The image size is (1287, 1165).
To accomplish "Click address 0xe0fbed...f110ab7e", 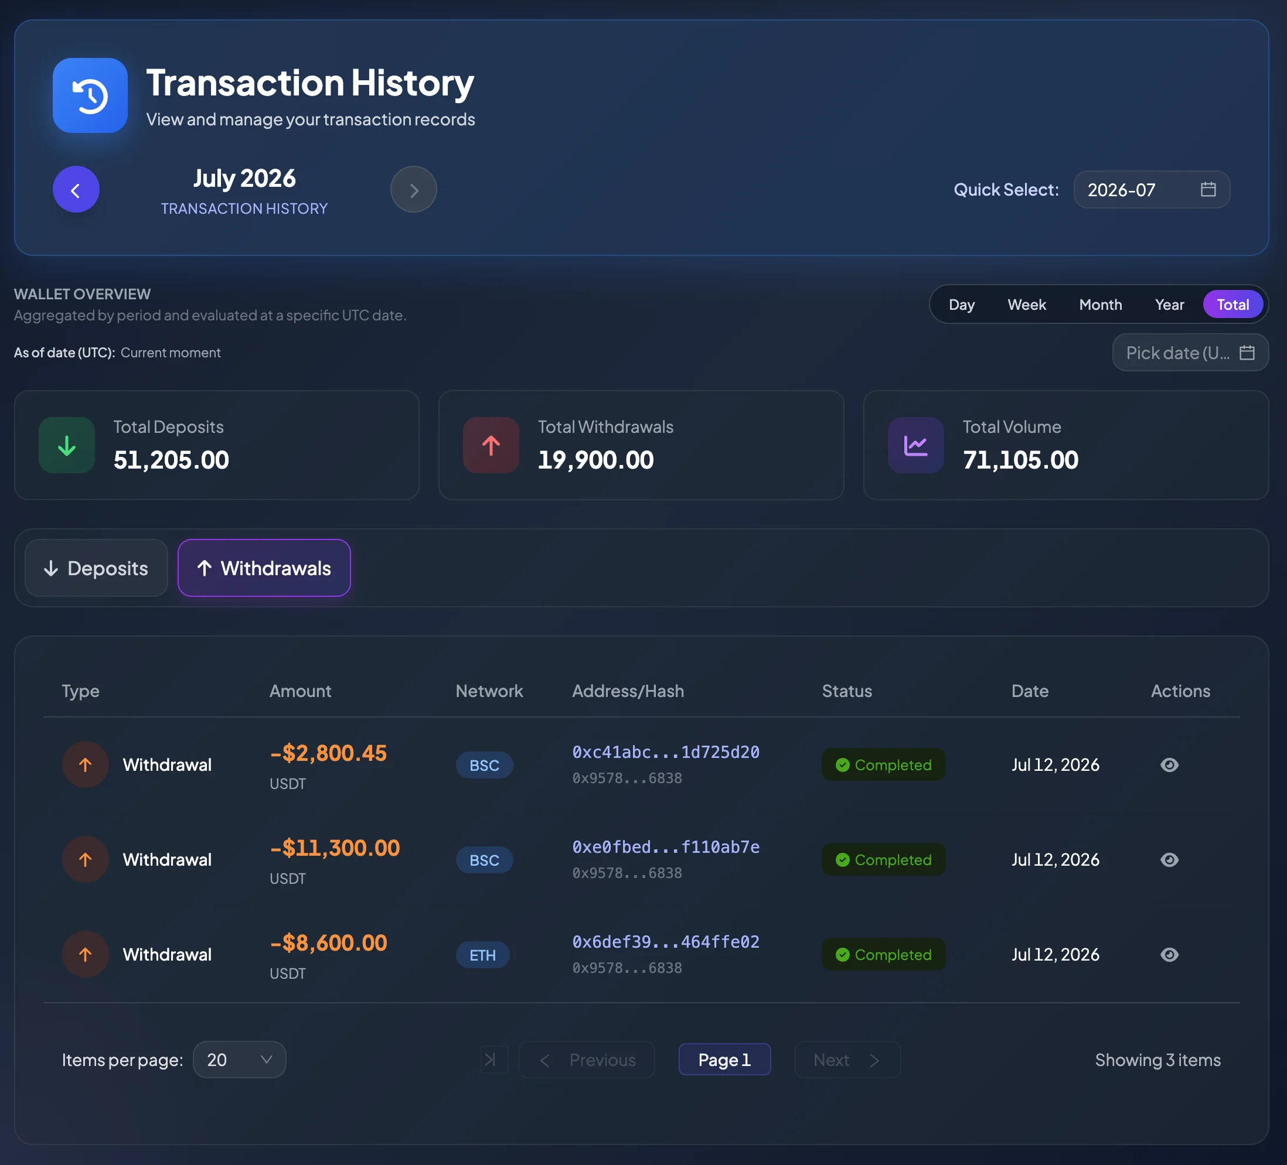I will 666,848.
